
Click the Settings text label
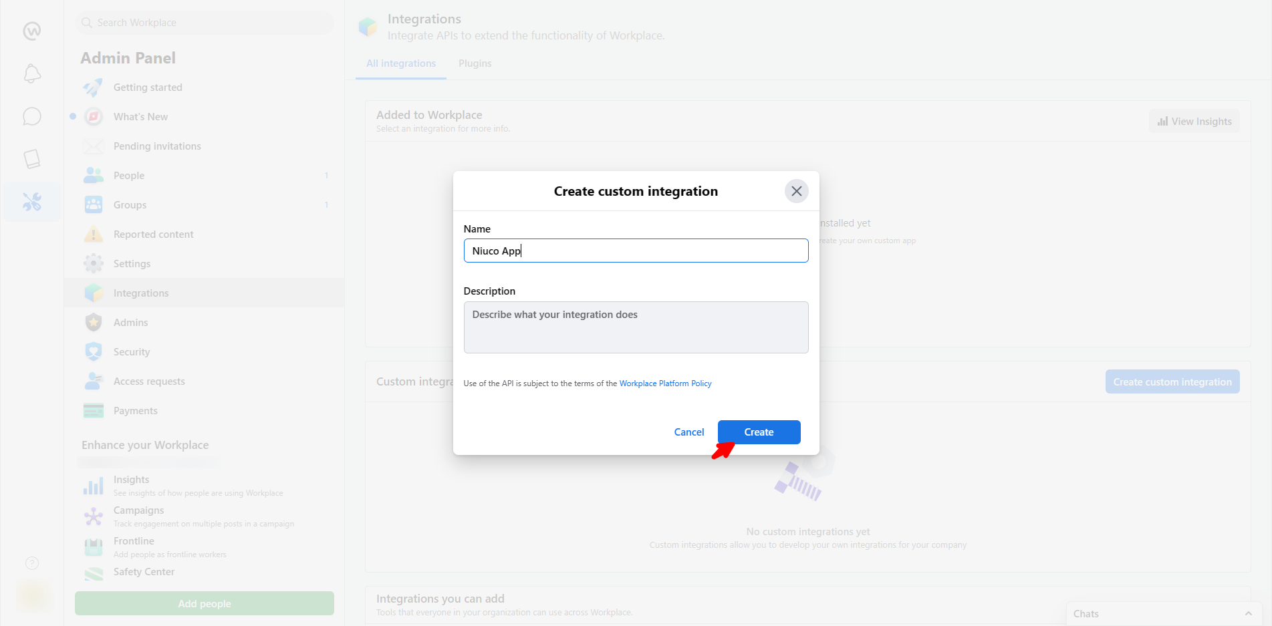point(132,264)
